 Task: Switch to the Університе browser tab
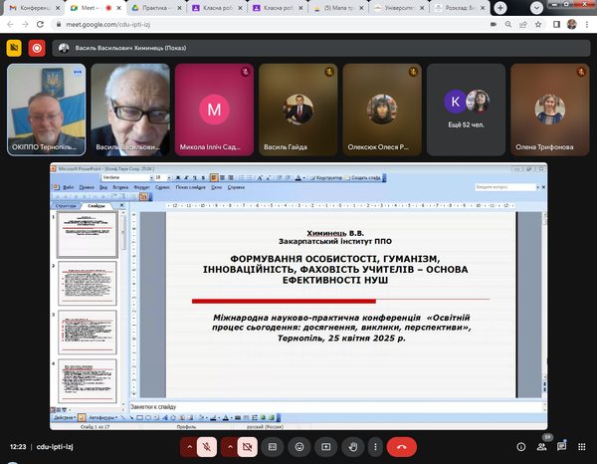coord(407,7)
